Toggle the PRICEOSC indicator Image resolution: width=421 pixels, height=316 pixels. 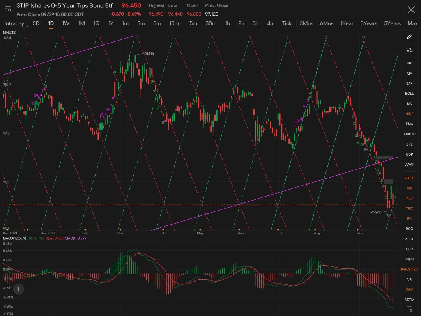pyautogui.click(x=409, y=269)
